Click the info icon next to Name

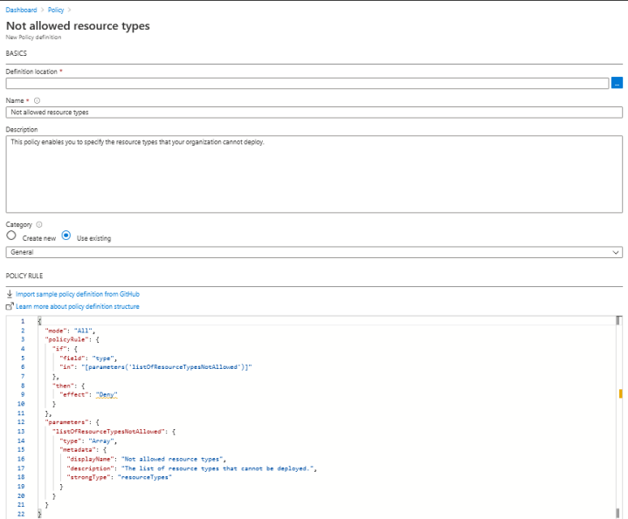tap(37, 100)
